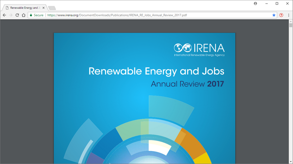
Task: Go back to the previous page
Action: point(5,15)
